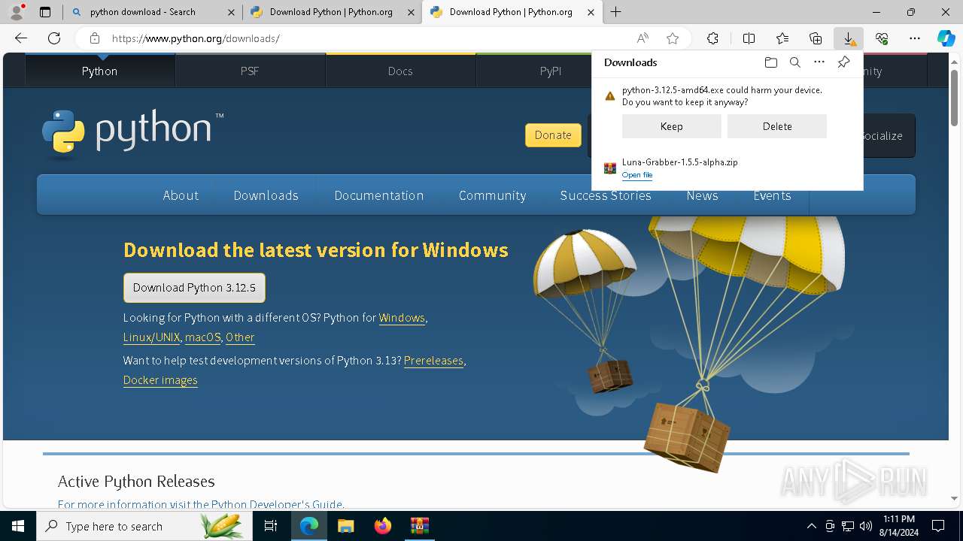Delete the flagged python exe download
The image size is (963, 541).
point(777,126)
